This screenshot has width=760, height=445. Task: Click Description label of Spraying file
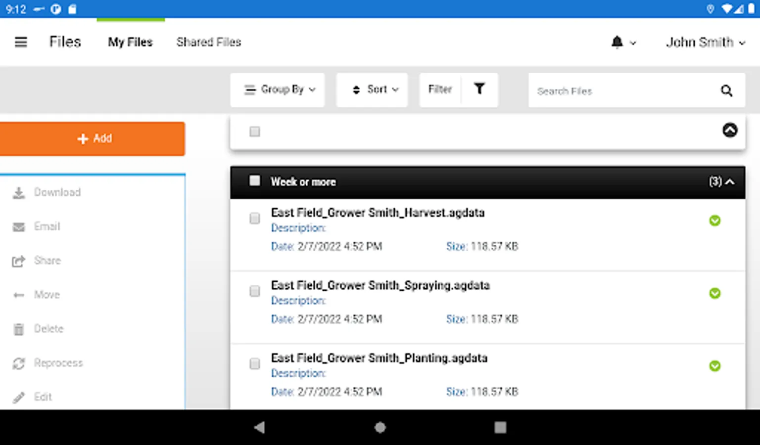[298, 301]
